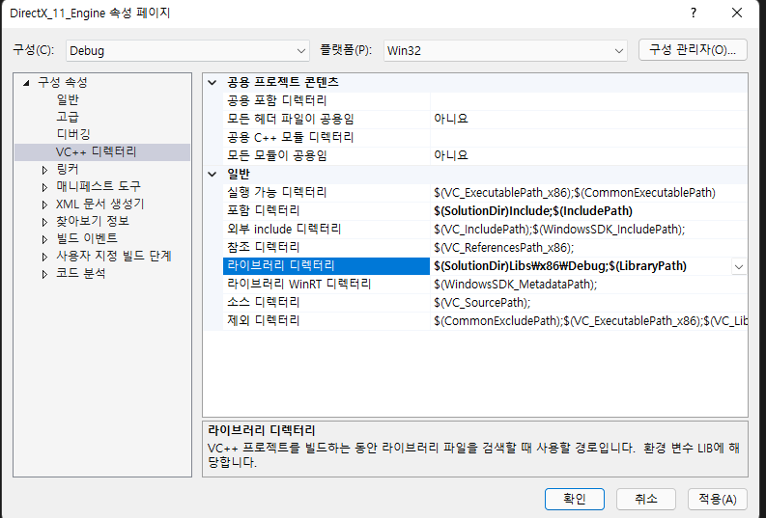766x518 pixels.
Task: Collapse the 공용 프로젝트 콘텐츠 section chevron
Action: [212, 82]
